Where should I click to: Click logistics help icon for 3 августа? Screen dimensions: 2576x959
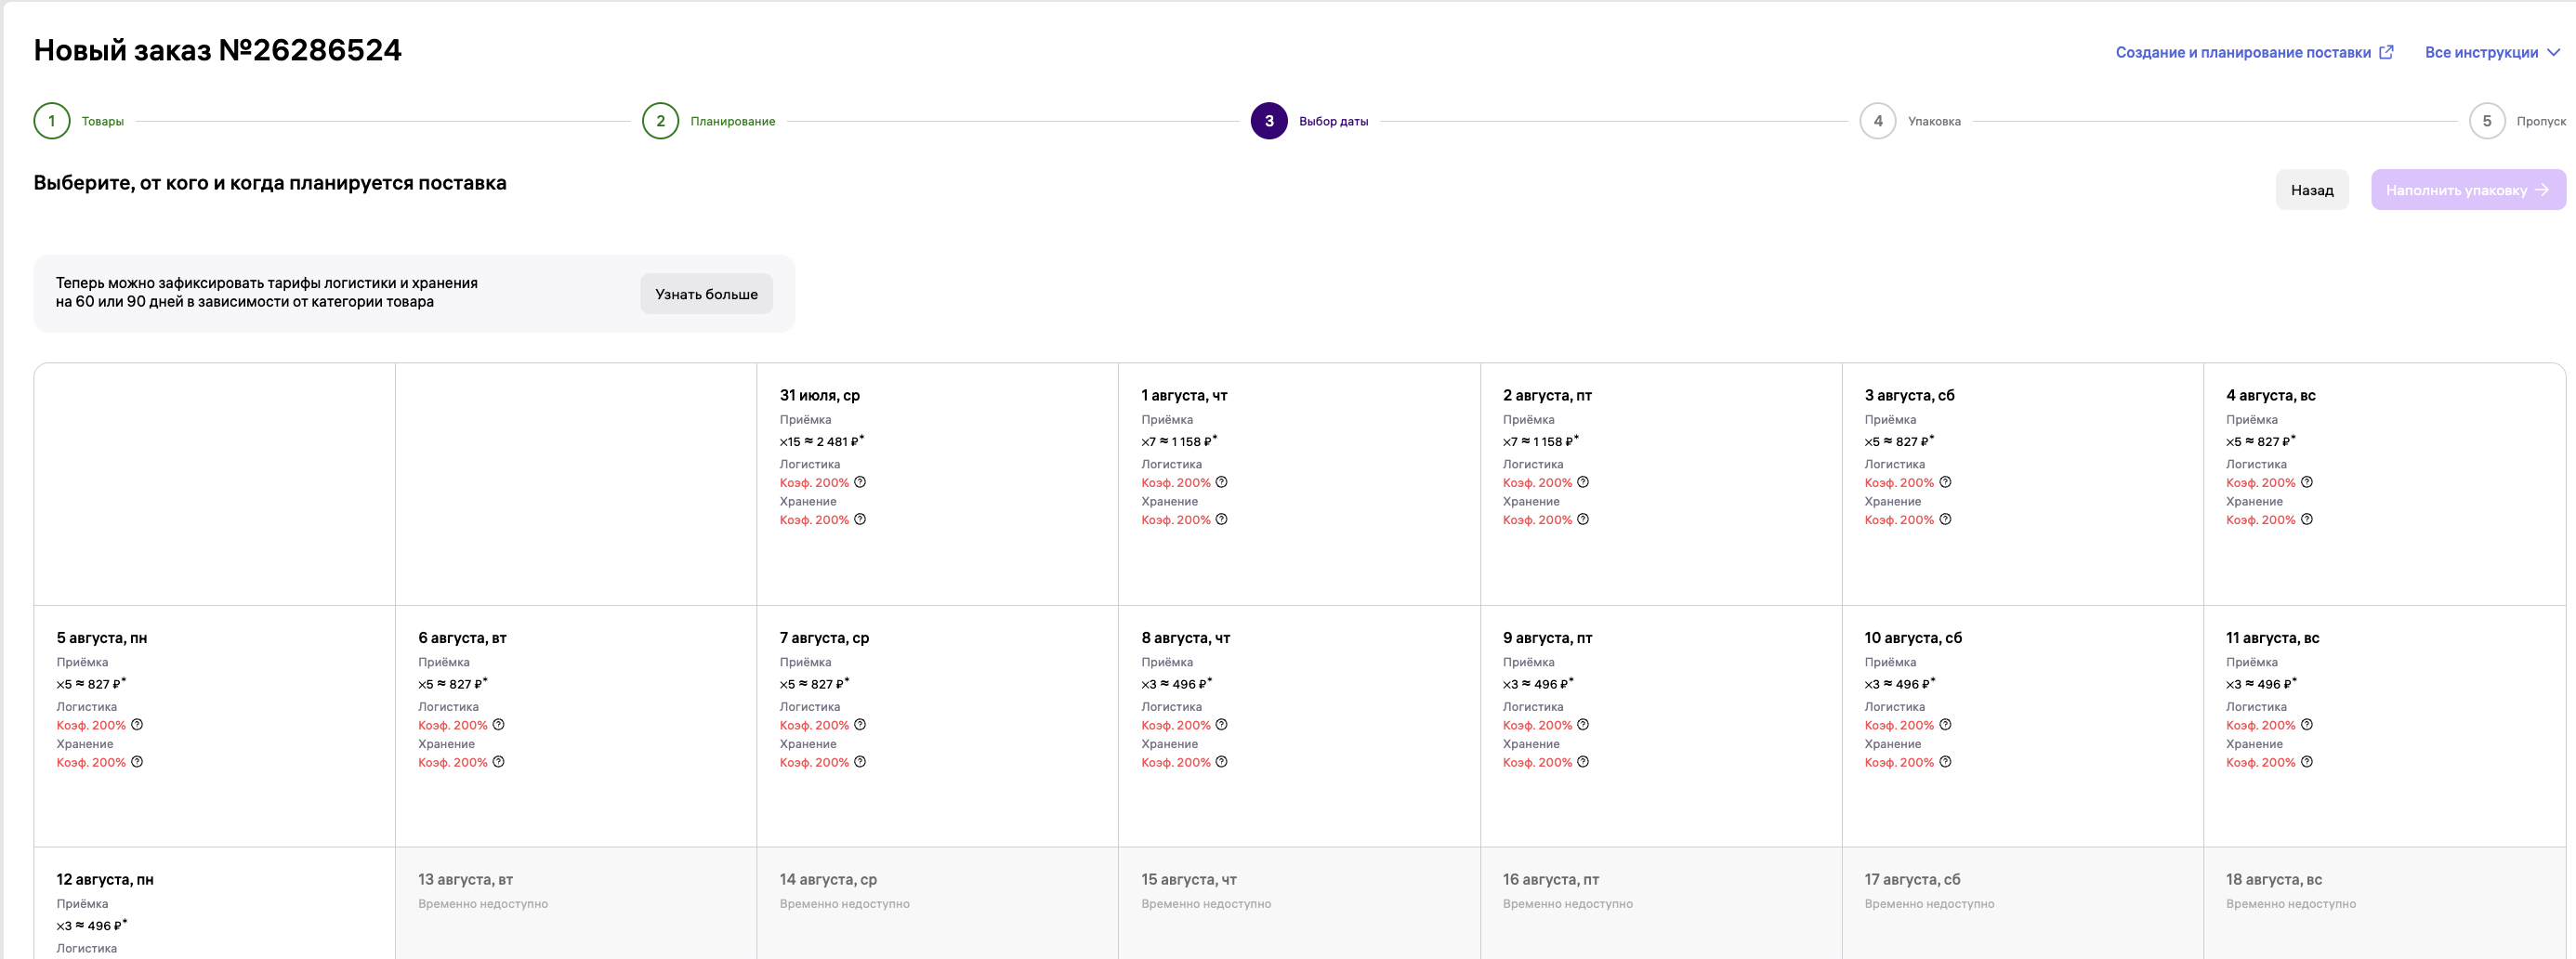click(1945, 482)
